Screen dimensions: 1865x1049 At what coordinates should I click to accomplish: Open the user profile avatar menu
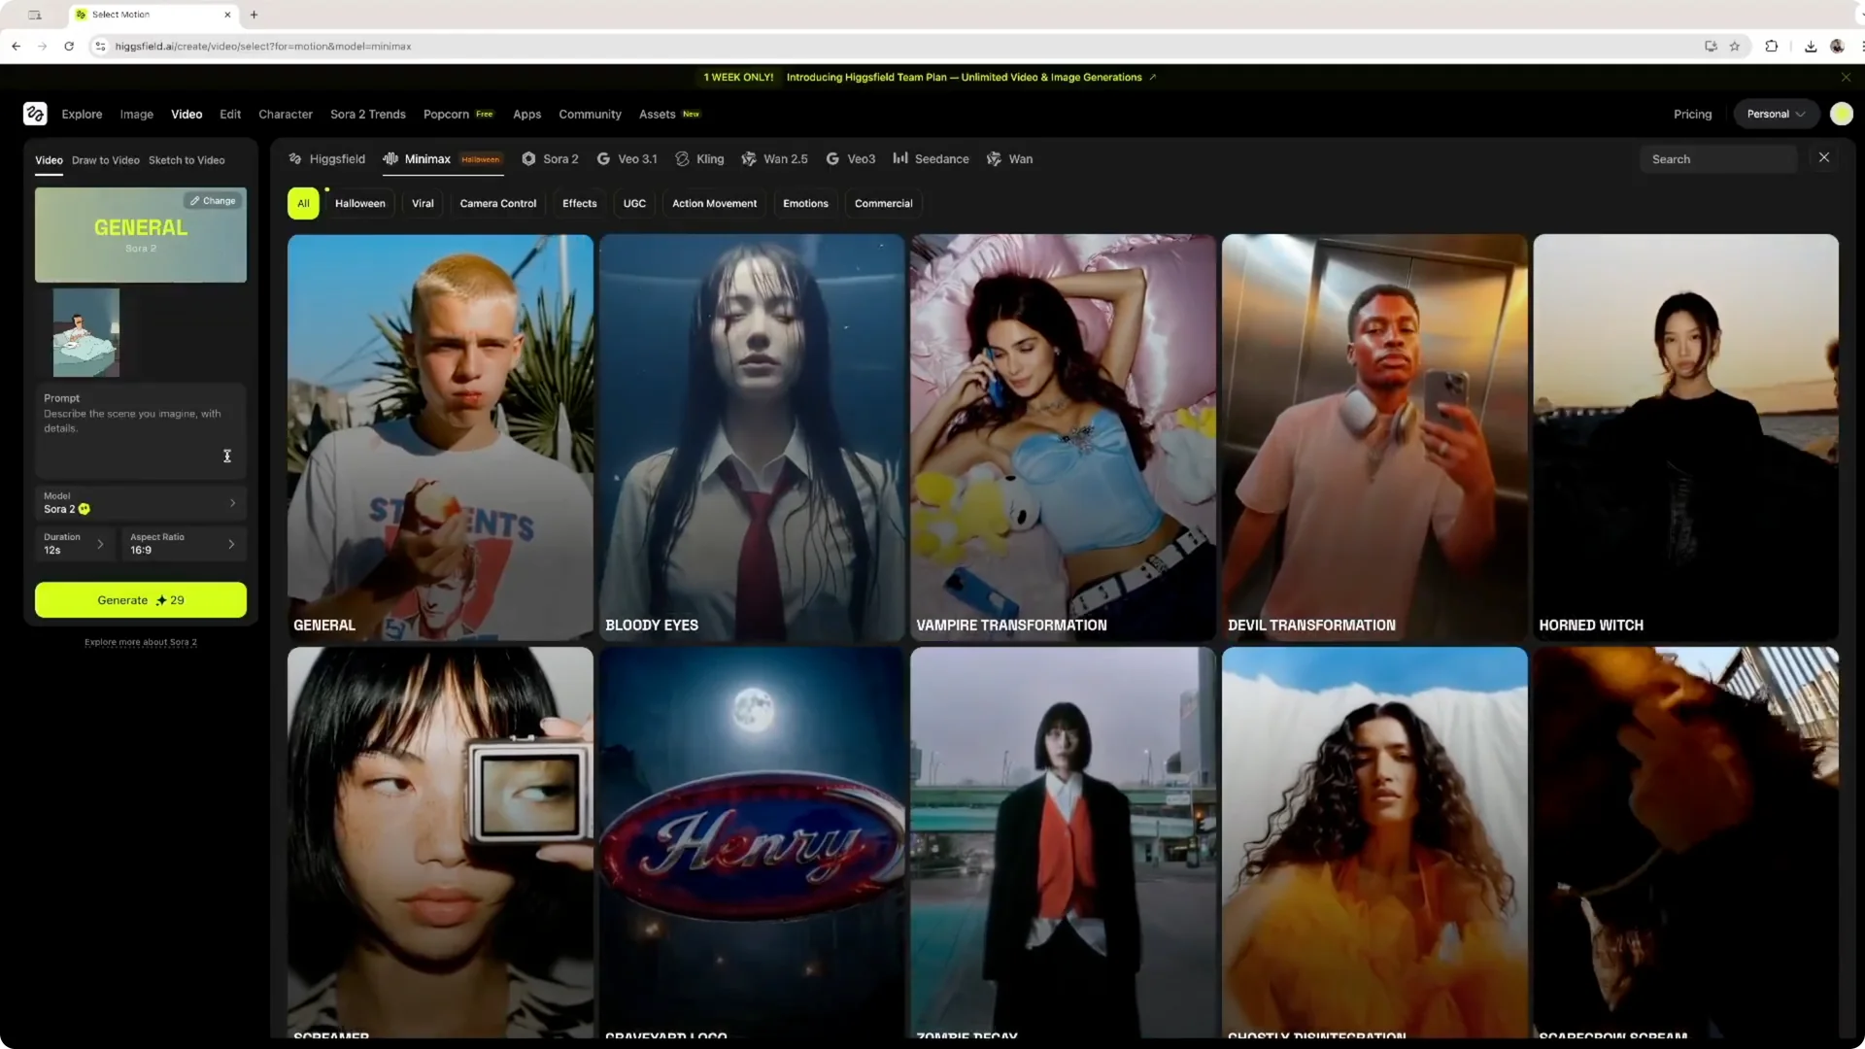point(1841,114)
